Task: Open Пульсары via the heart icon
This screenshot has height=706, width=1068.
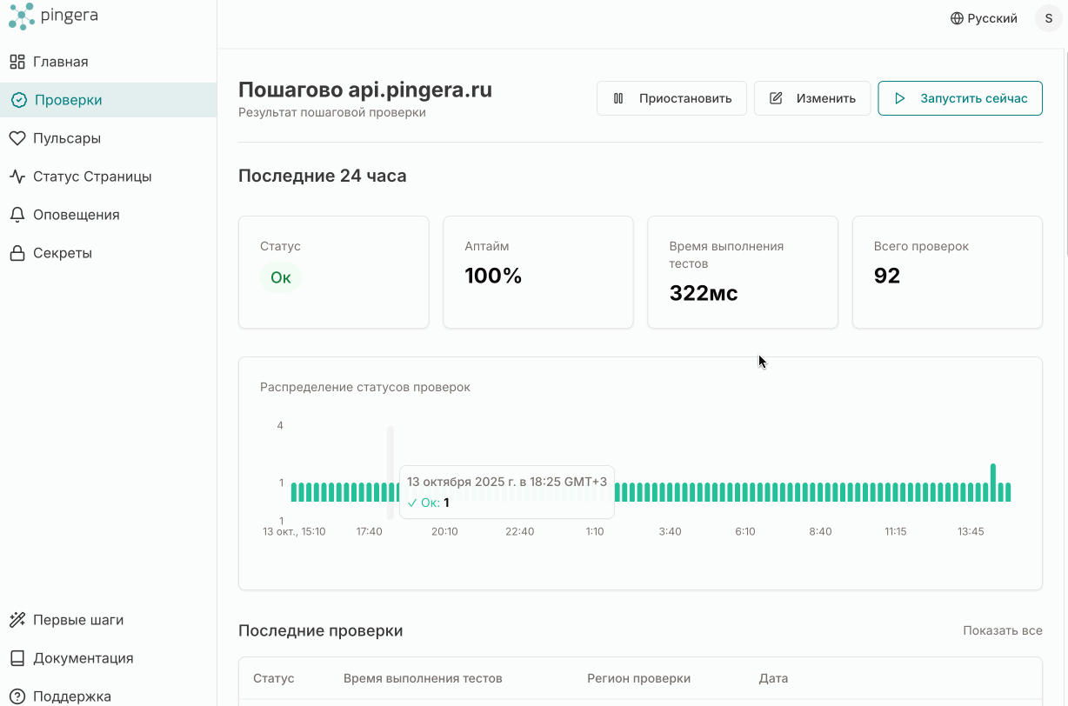Action: tap(17, 137)
